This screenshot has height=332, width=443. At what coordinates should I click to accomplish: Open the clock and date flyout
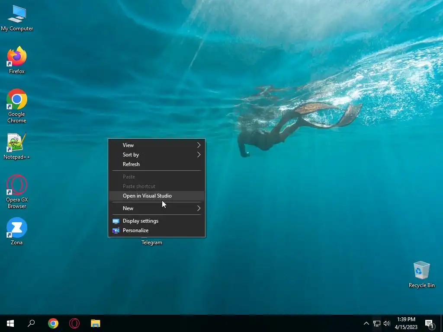[406, 323]
